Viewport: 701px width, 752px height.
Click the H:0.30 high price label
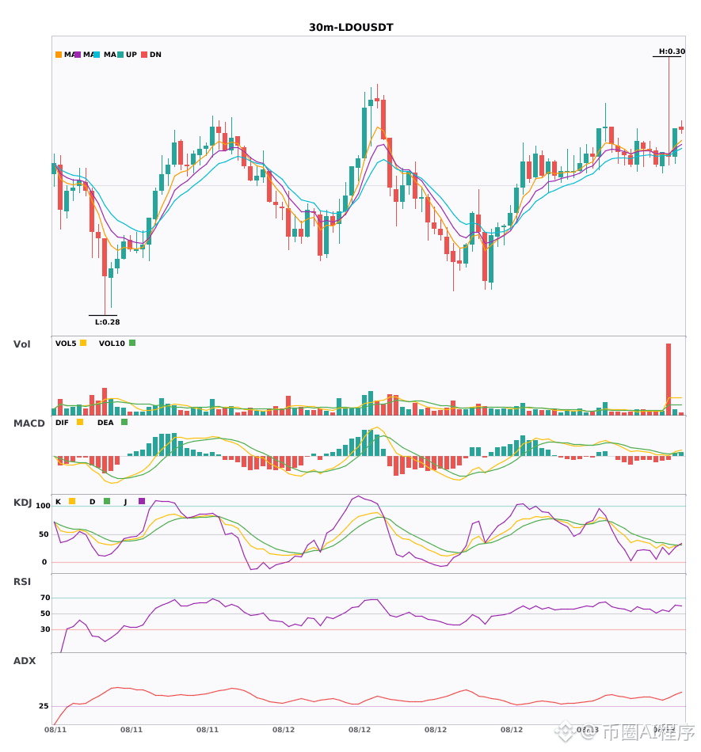click(x=672, y=51)
